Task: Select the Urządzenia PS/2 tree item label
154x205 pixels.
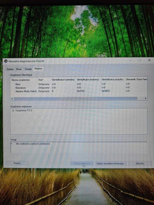Action: coord(24,111)
